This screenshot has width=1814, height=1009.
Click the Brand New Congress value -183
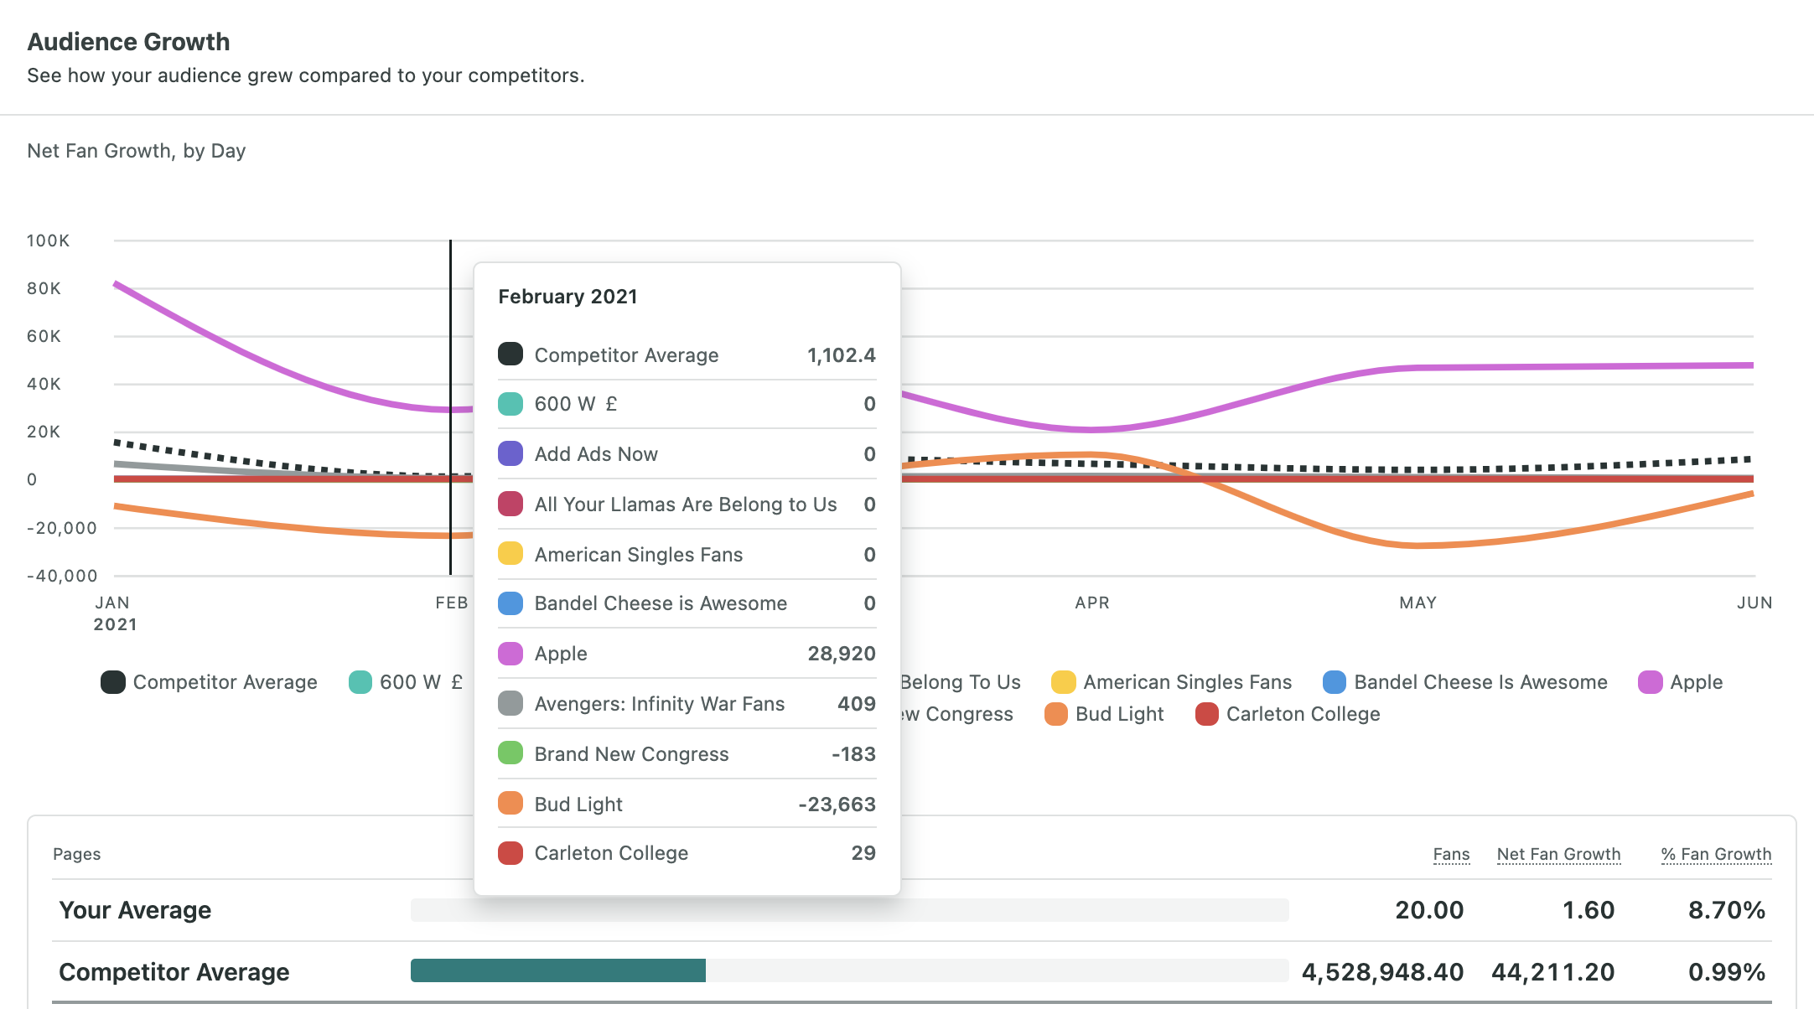tap(853, 754)
